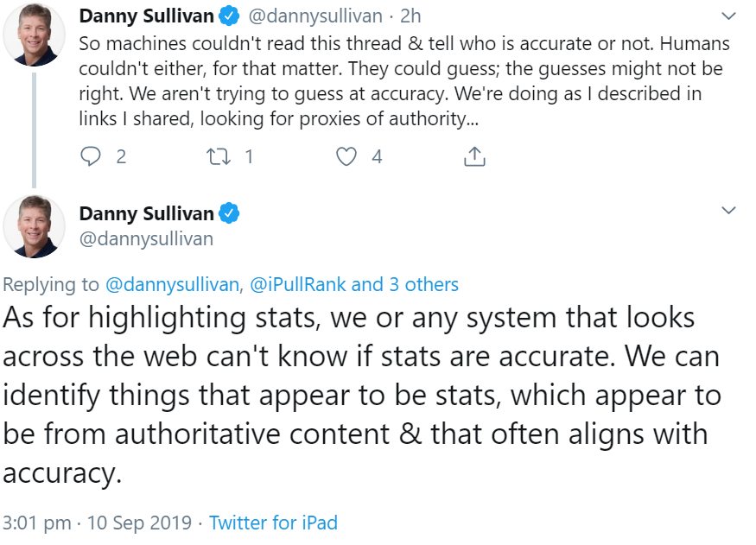The width and height of the screenshot is (756, 545).
Task: Expand the top tweet's more-options chevron
Action: tap(728, 16)
